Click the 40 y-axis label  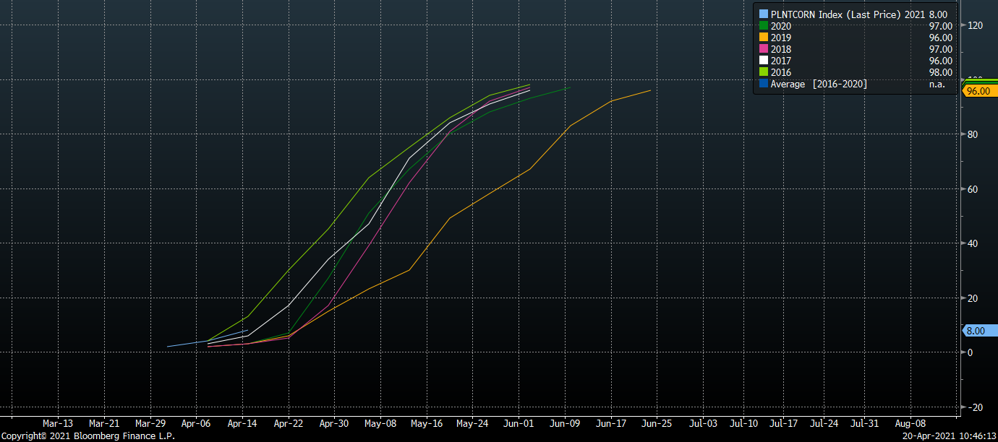pos(972,243)
